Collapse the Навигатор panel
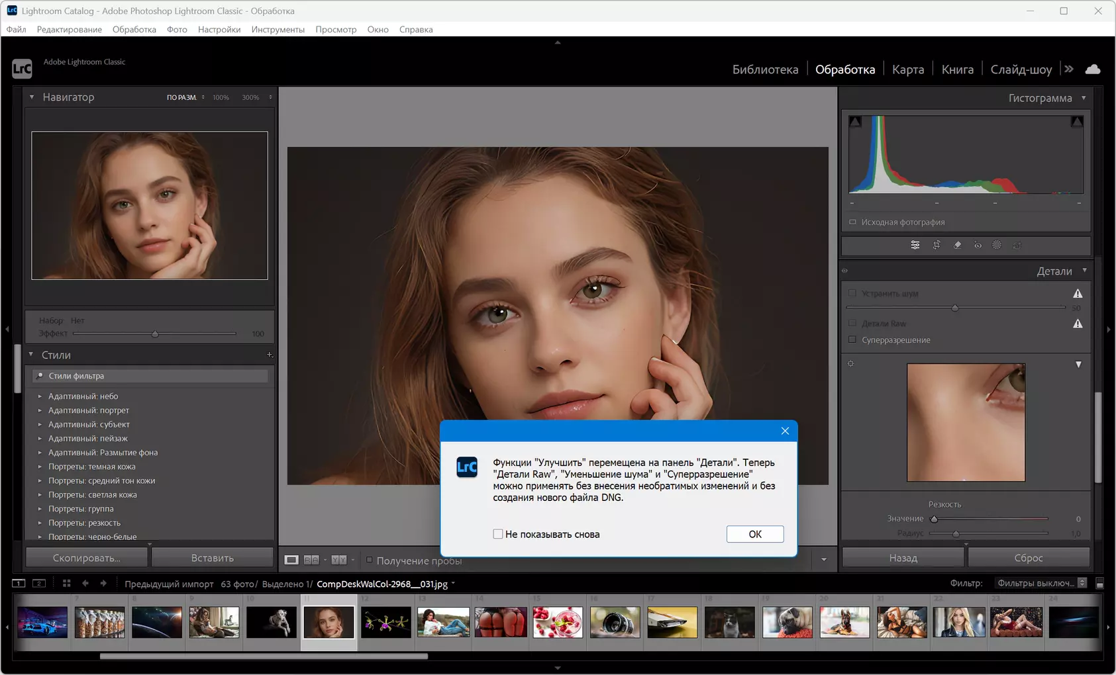 tap(31, 97)
